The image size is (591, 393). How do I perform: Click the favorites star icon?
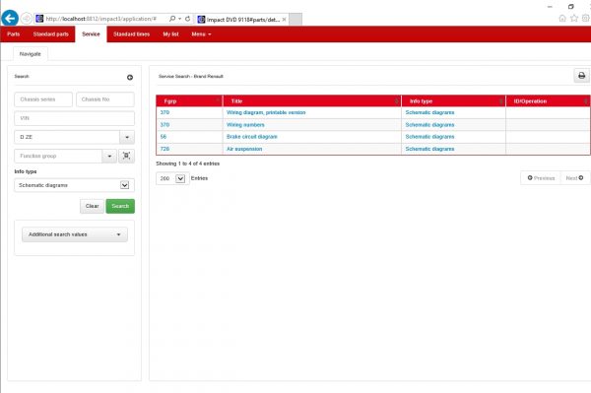pyautogui.click(x=573, y=18)
